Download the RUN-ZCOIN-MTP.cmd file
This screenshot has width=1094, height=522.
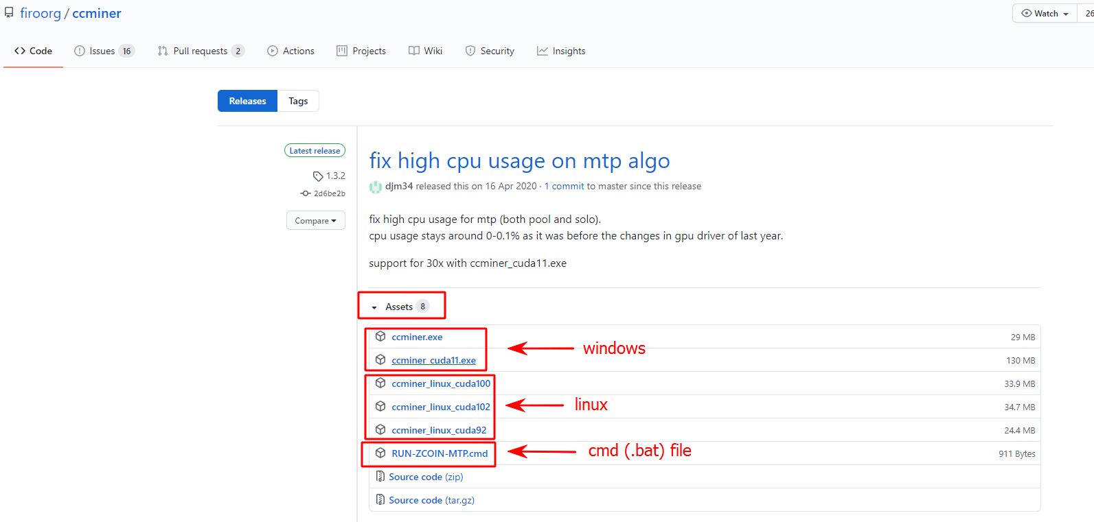pos(440,453)
